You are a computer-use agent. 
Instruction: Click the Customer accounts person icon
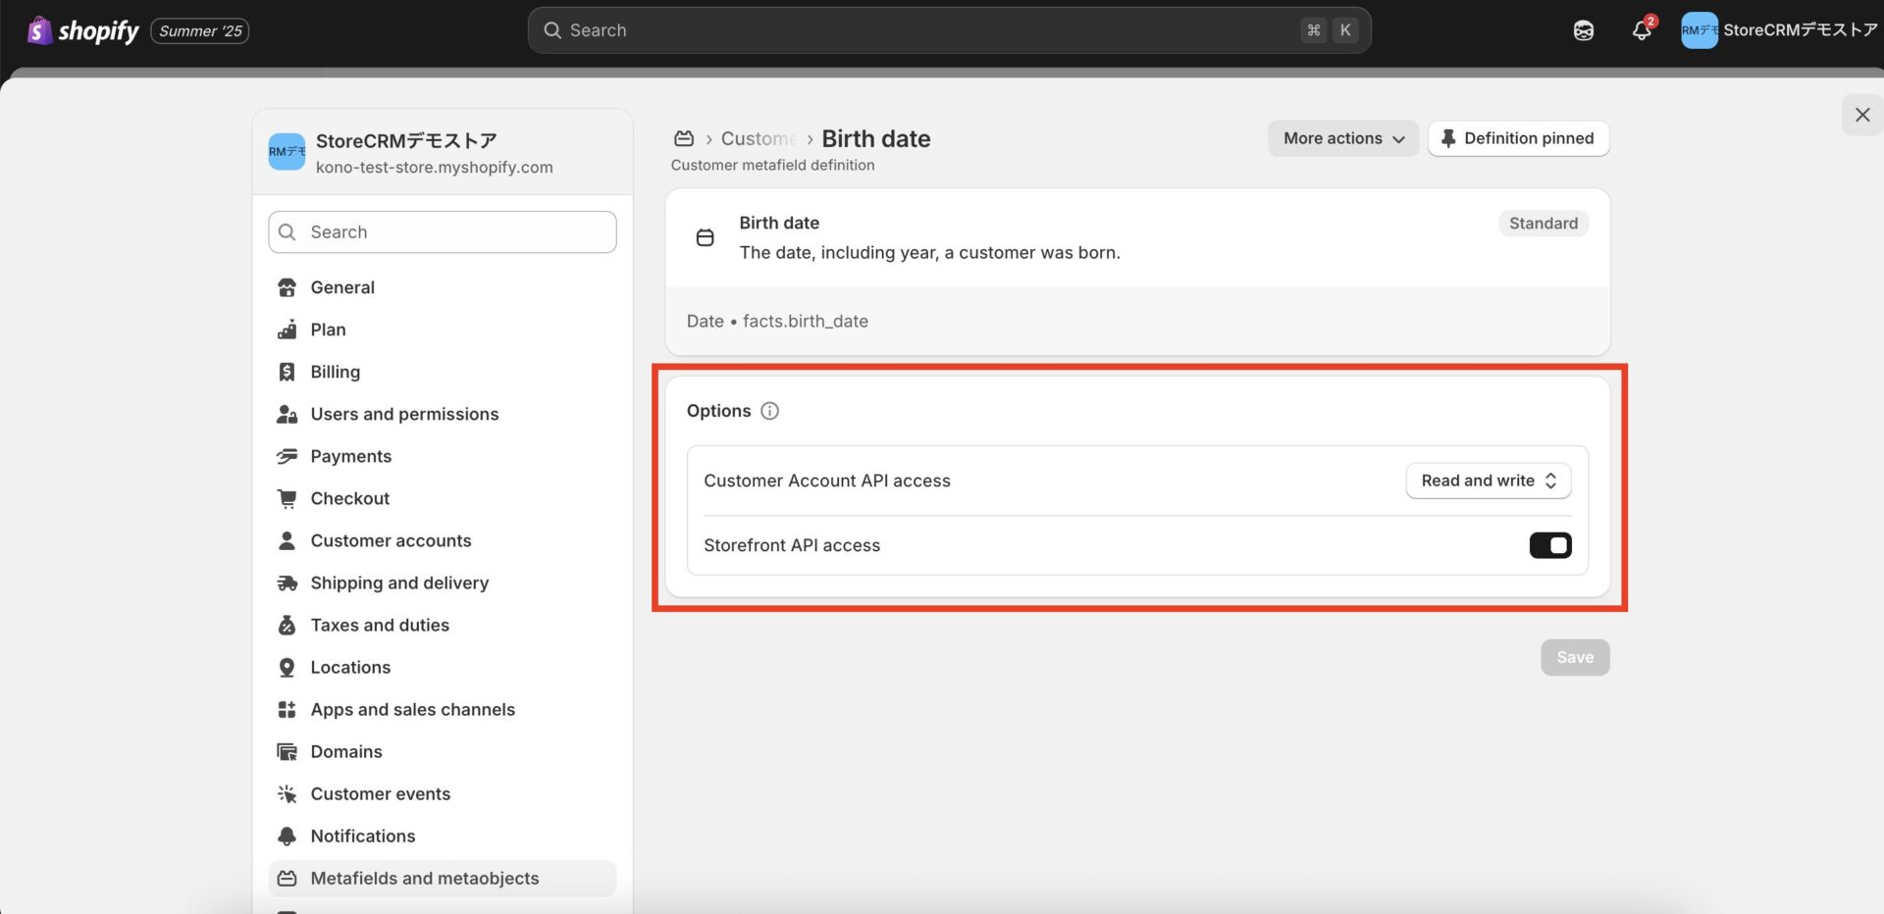pyautogui.click(x=287, y=540)
